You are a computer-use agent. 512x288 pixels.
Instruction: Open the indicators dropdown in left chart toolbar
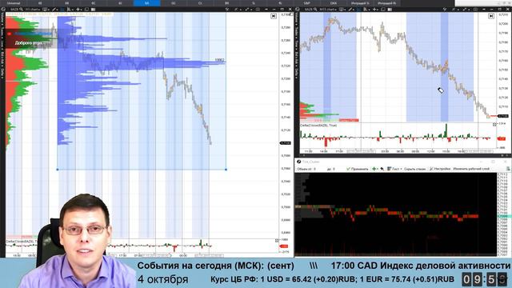coord(70,9)
